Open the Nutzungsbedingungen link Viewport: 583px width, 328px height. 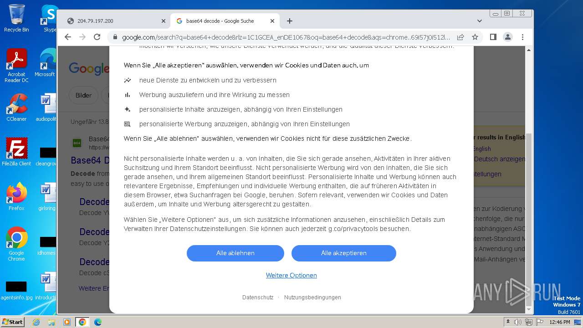pos(312,297)
